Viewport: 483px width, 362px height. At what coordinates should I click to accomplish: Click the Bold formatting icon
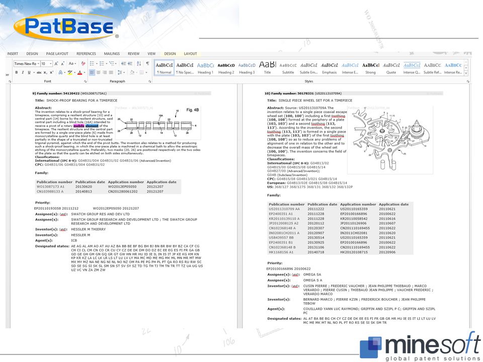coord(16,72)
